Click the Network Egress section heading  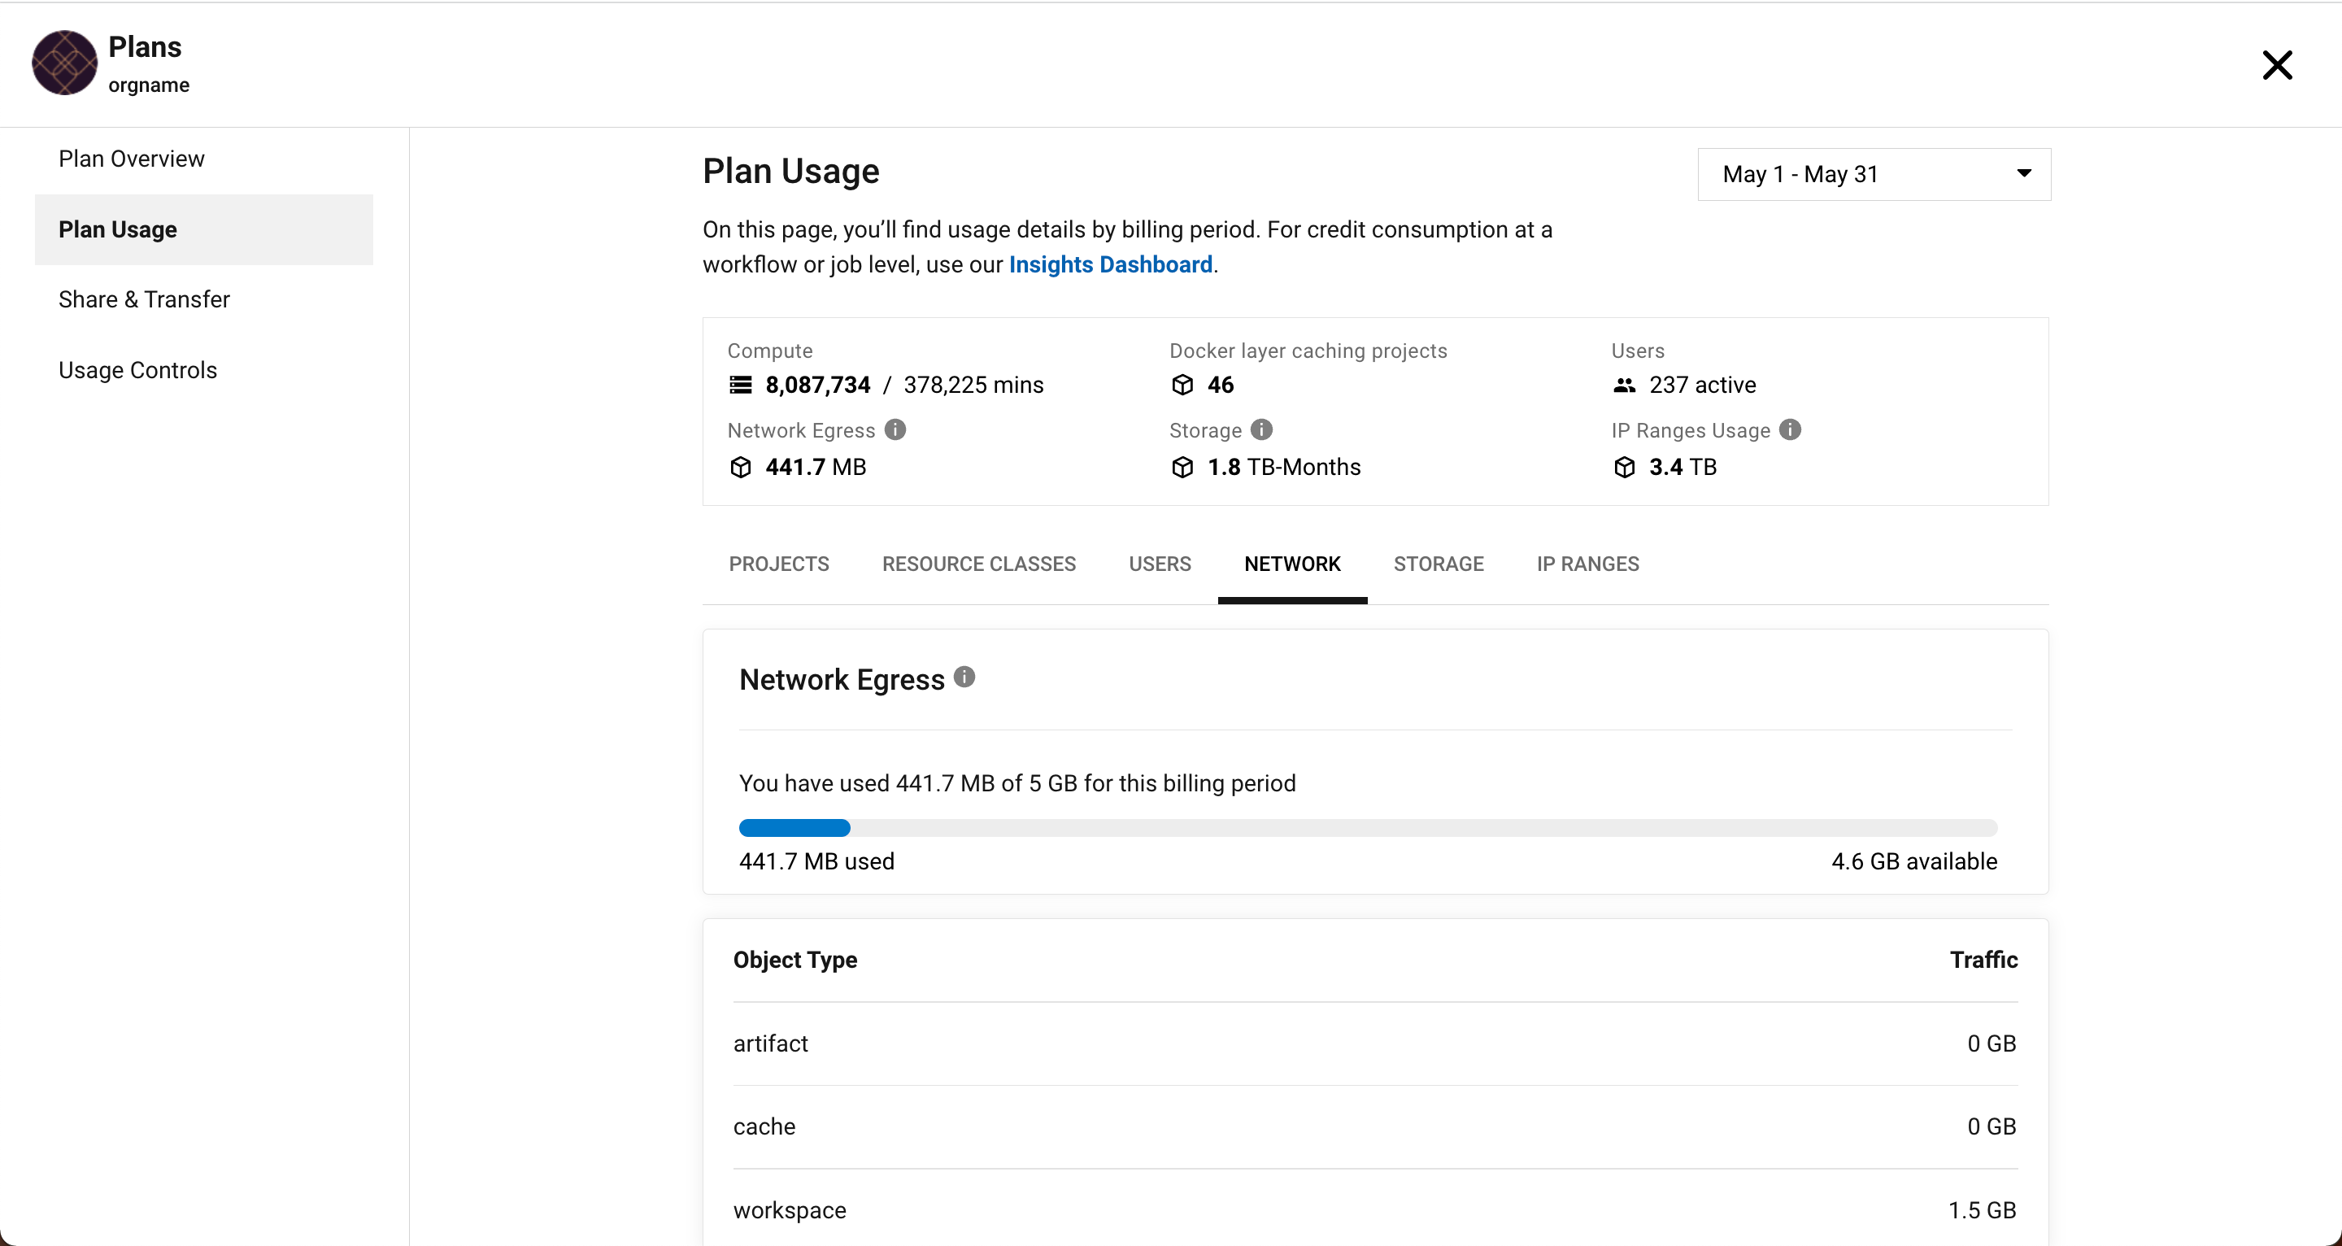[842, 680]
